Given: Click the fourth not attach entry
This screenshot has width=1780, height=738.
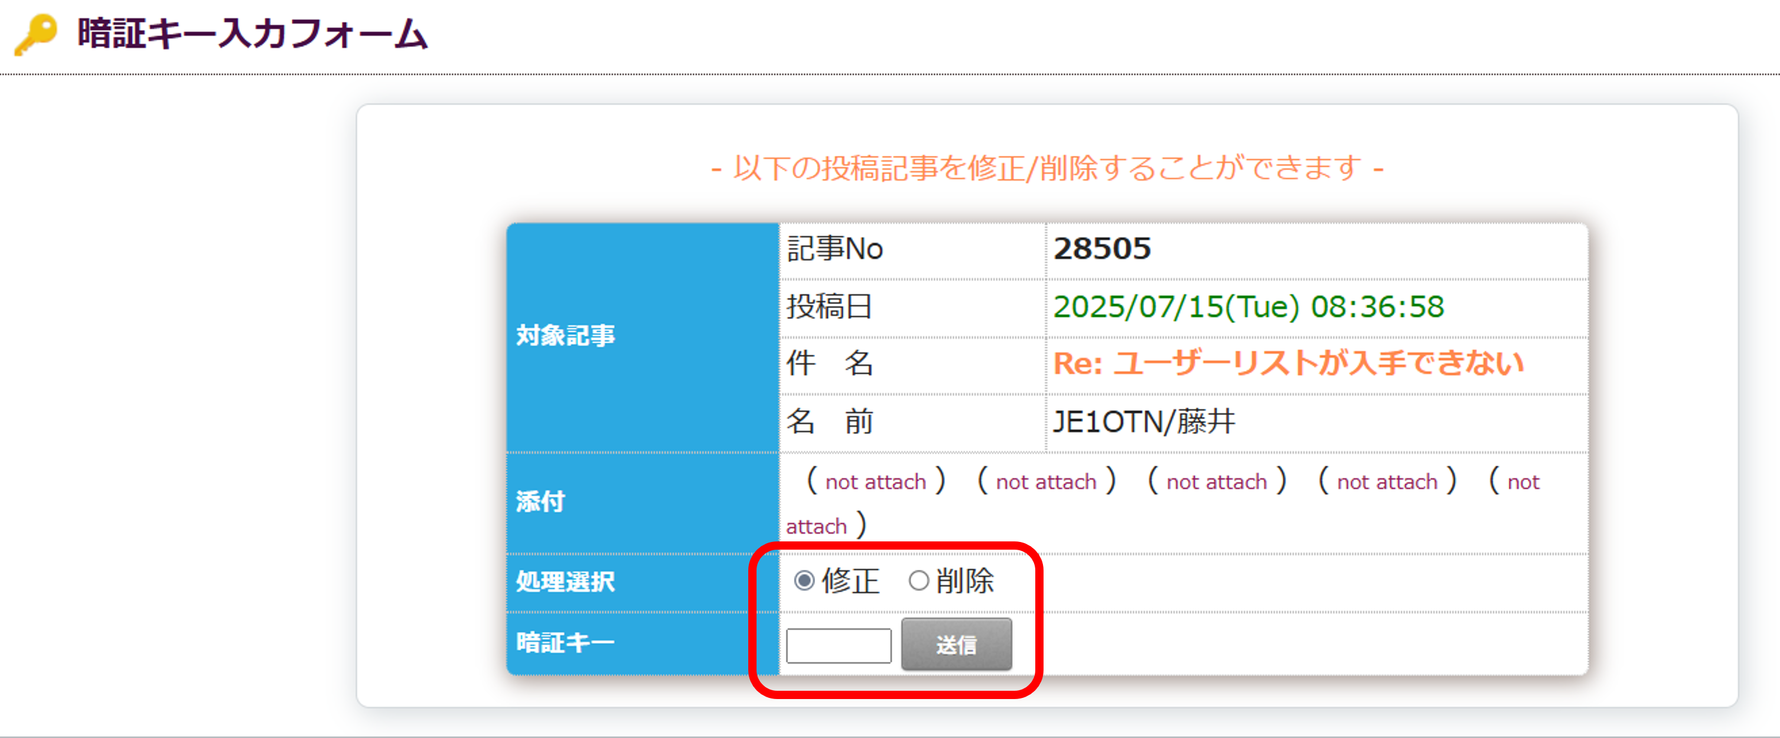Looking at the screenshot, I should click(1387, 482).
